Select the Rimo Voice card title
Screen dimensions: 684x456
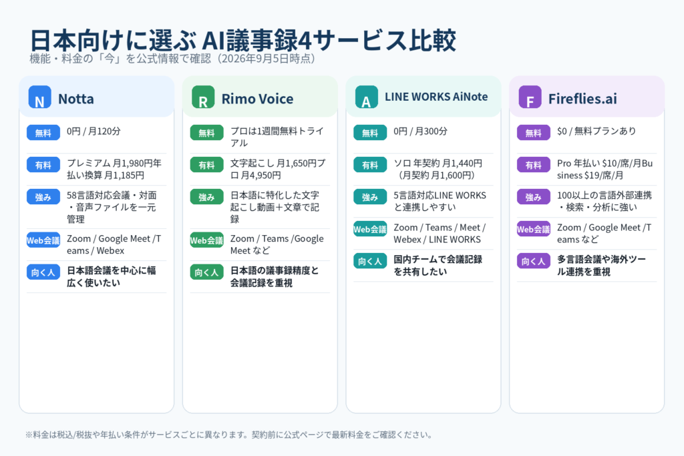257,99
